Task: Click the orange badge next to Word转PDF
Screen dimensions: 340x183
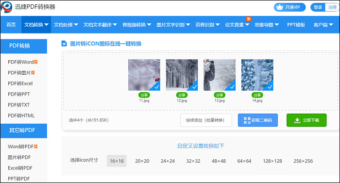Action: click(x=36, y=147)
